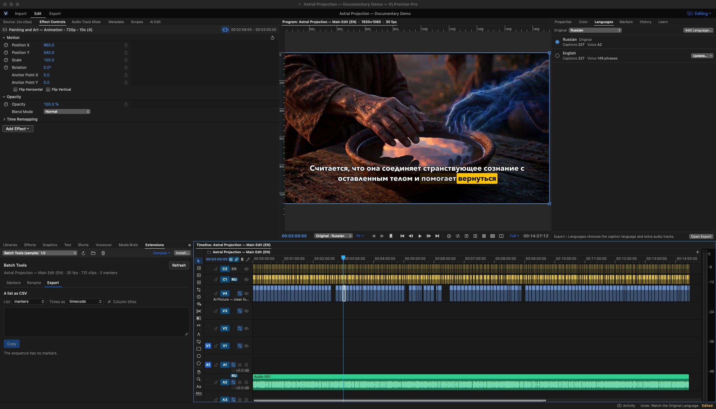Toggle linked selection chain icon in timeline
This screenshot has width=716, height=409.
[236, 259]
